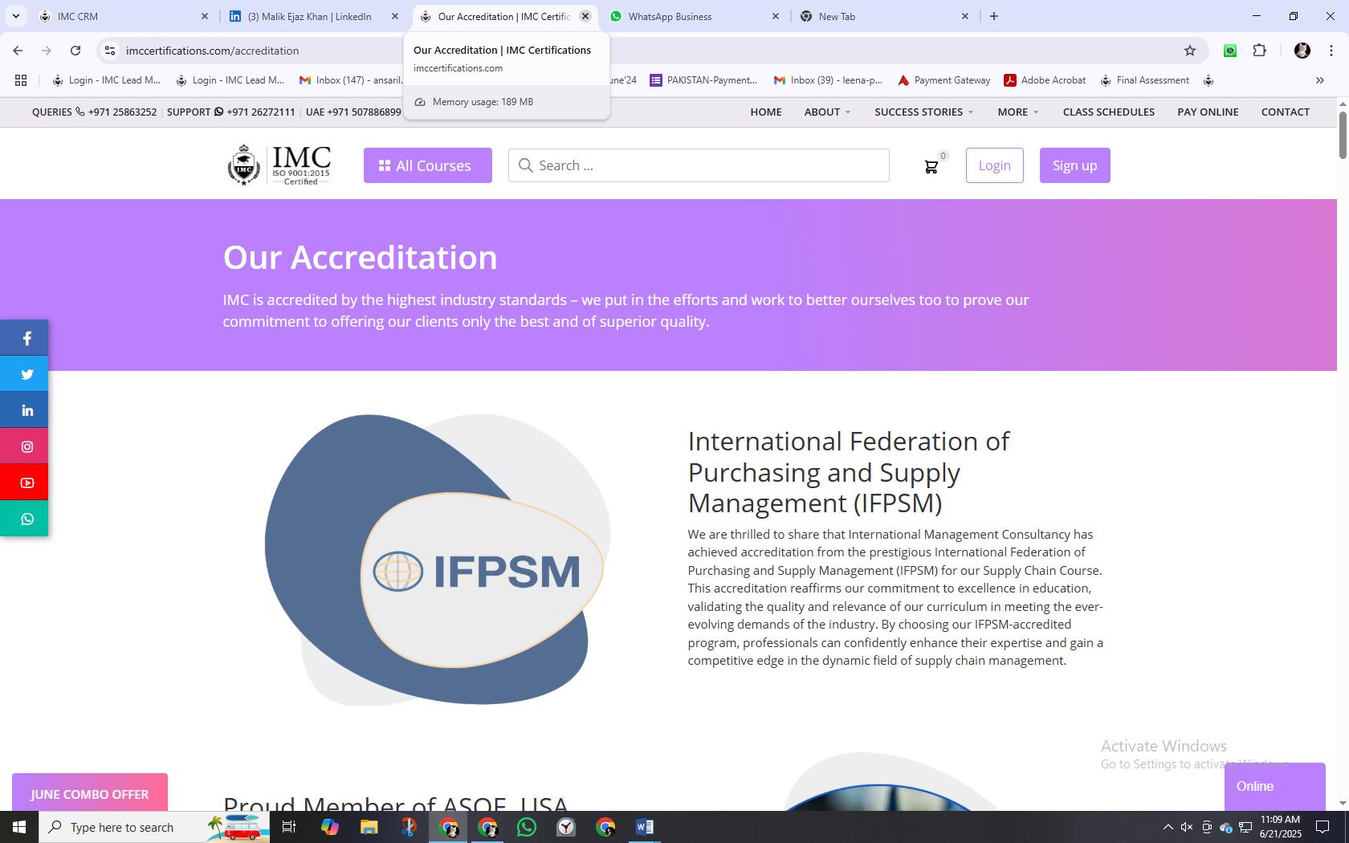Open the Instagram social sidebar icon

pyautogui.click(x=26, y=446)
